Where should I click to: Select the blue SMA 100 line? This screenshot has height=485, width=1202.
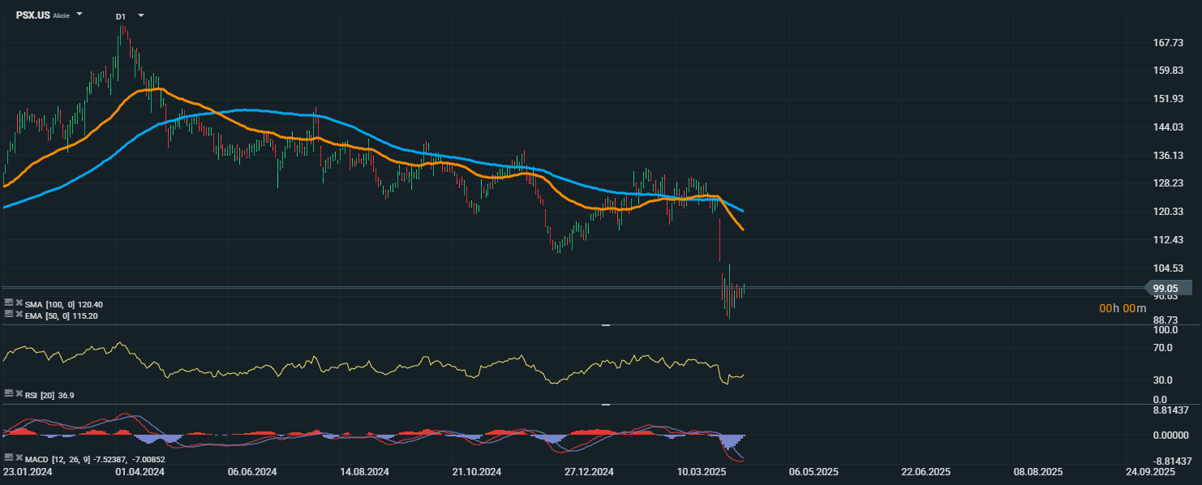[243, 109]
